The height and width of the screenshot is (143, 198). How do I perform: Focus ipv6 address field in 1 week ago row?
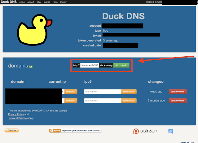(x=103, y=92)
